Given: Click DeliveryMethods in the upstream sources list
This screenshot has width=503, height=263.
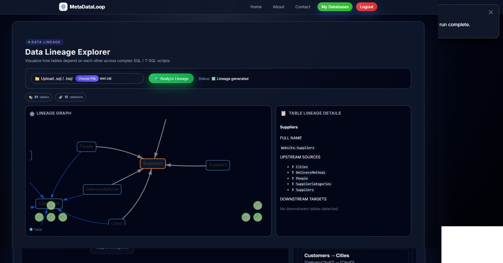Looking at the screenshot, I should point(310,172).
